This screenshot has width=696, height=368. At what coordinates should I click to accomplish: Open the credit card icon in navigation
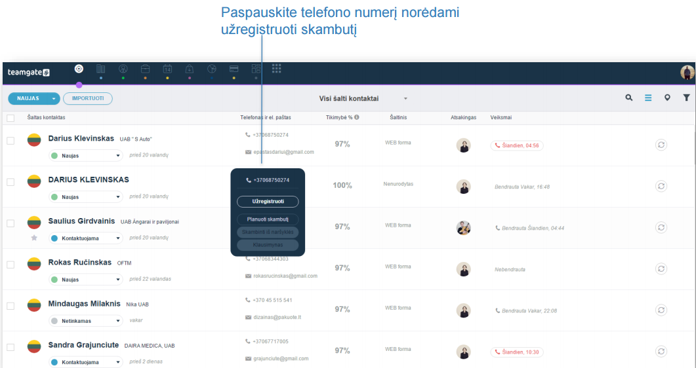pos(234,69)
